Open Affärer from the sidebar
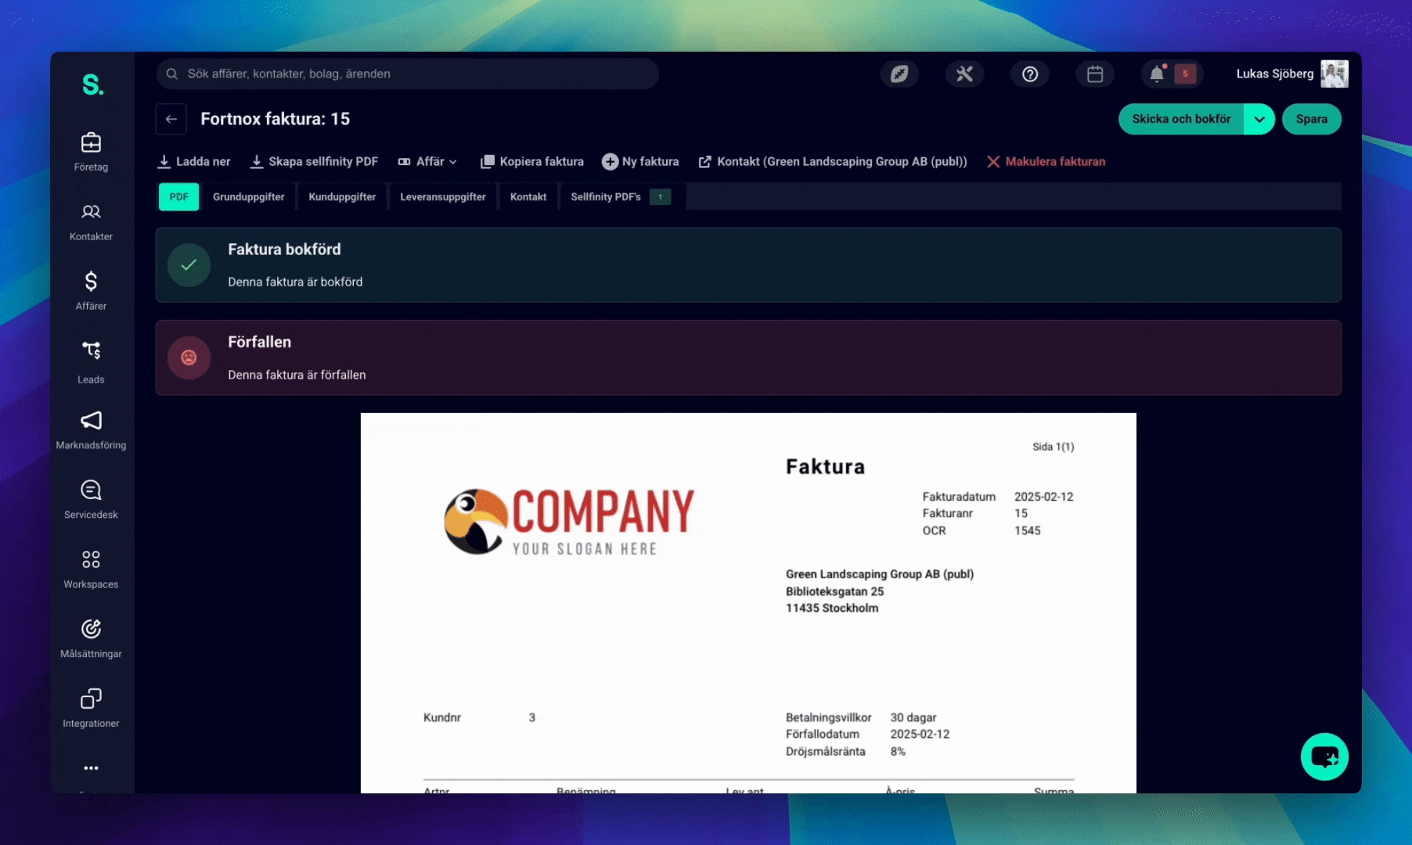Image resolution: width=1412 pixels, height=845 pixels. point(91,289)
